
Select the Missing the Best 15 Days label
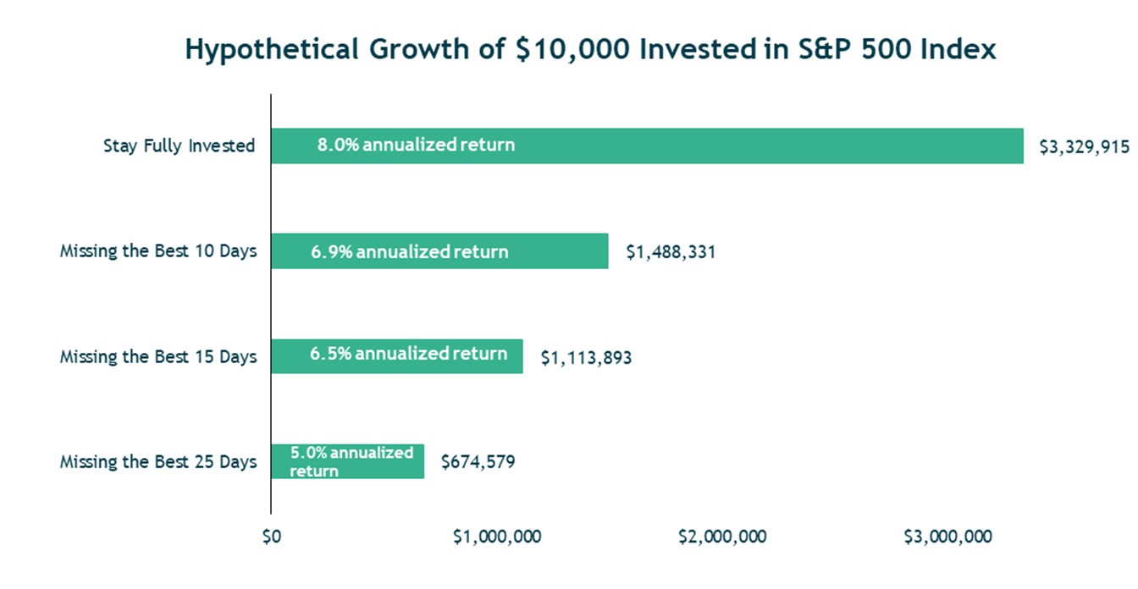click(x=157, y=356)
